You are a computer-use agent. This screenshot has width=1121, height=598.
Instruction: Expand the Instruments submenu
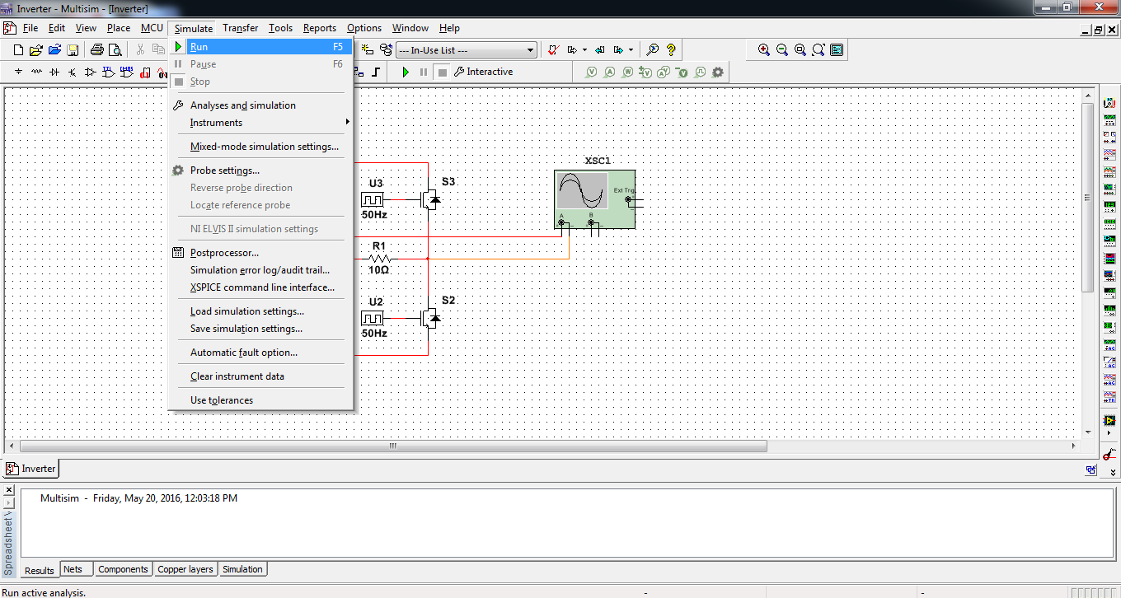coord(260,123)
